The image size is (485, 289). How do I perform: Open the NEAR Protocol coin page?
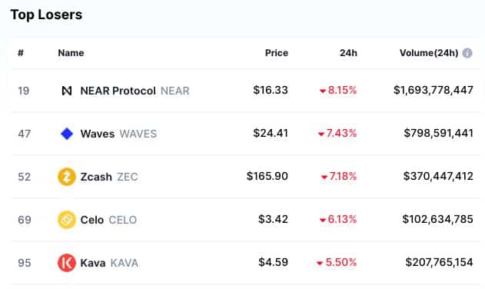(118, 91)
